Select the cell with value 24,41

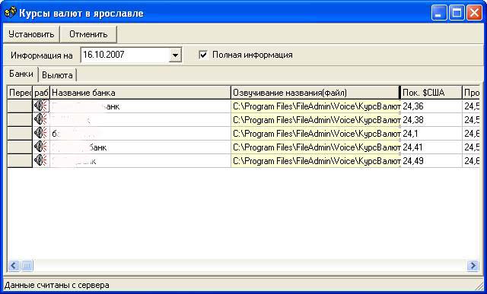click(431, 147)
